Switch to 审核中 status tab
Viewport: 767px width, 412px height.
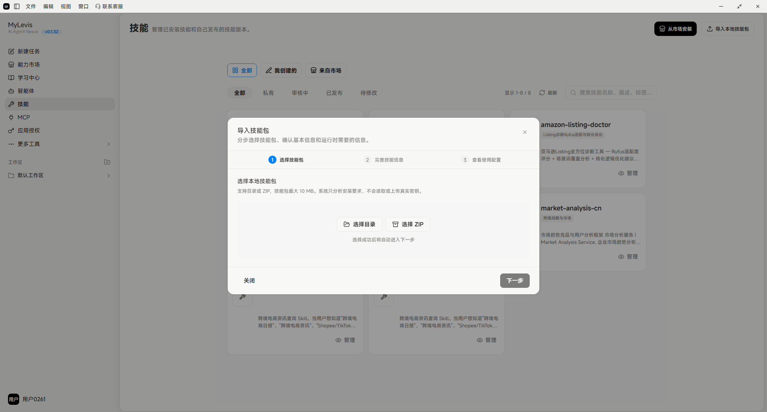pyautogui.click(x=300, y=93)
